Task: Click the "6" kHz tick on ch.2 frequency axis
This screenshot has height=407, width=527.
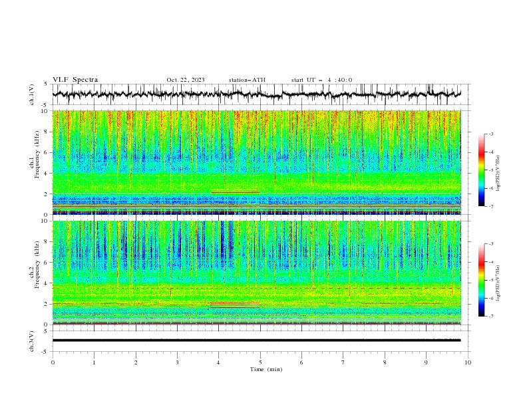Action: point(46,263)
